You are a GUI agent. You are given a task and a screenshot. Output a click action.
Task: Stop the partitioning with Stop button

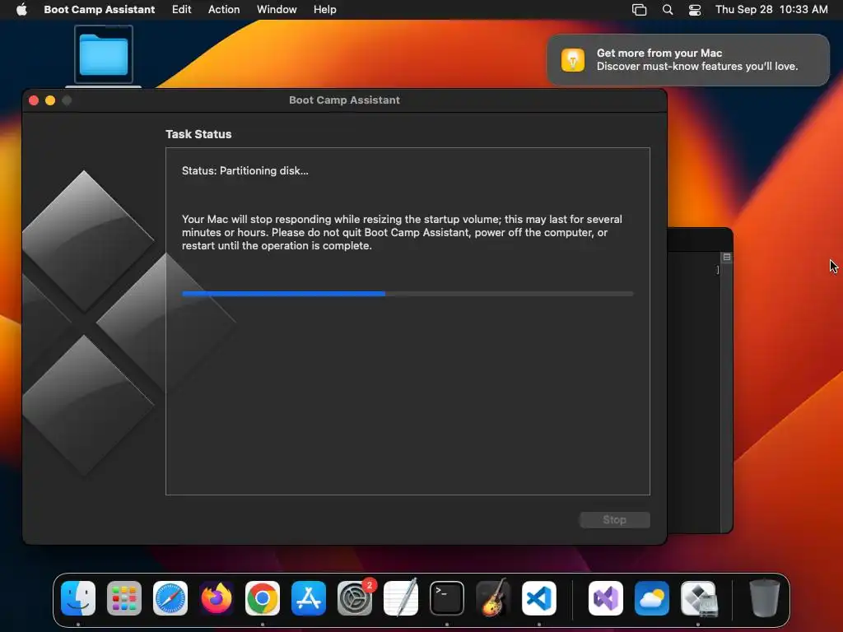click(x=614, y=520)
